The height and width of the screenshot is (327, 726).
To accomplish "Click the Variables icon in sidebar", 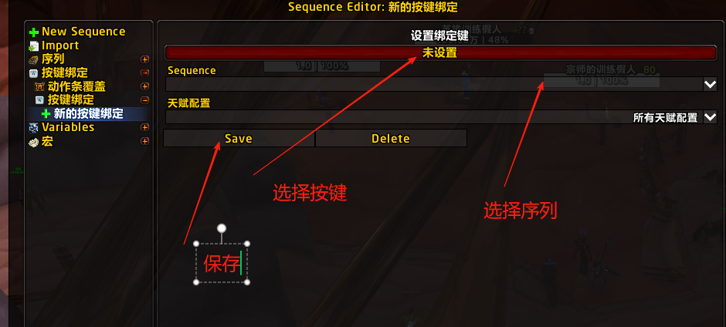I will [34, 128].
